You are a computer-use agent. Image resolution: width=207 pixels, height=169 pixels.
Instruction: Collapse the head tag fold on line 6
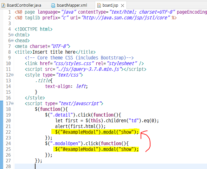[x=12, y=40]
